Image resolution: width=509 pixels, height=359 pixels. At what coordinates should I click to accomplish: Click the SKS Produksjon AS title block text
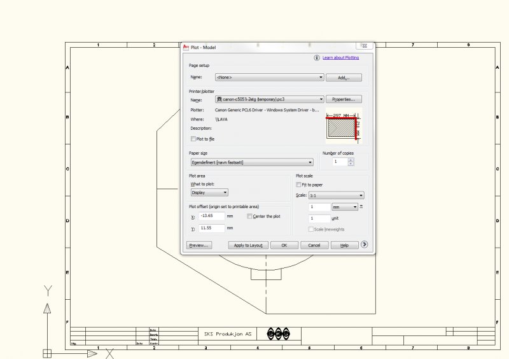point(228,334)
